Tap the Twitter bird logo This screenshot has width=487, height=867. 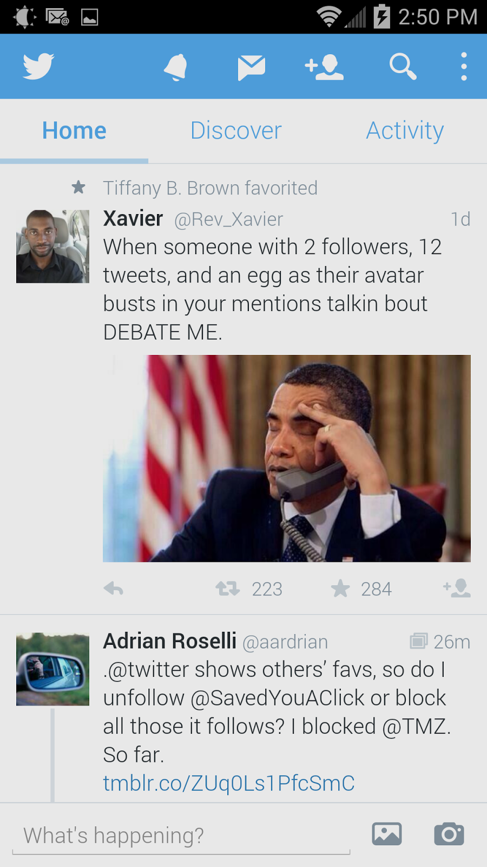(x=38, y=66)
